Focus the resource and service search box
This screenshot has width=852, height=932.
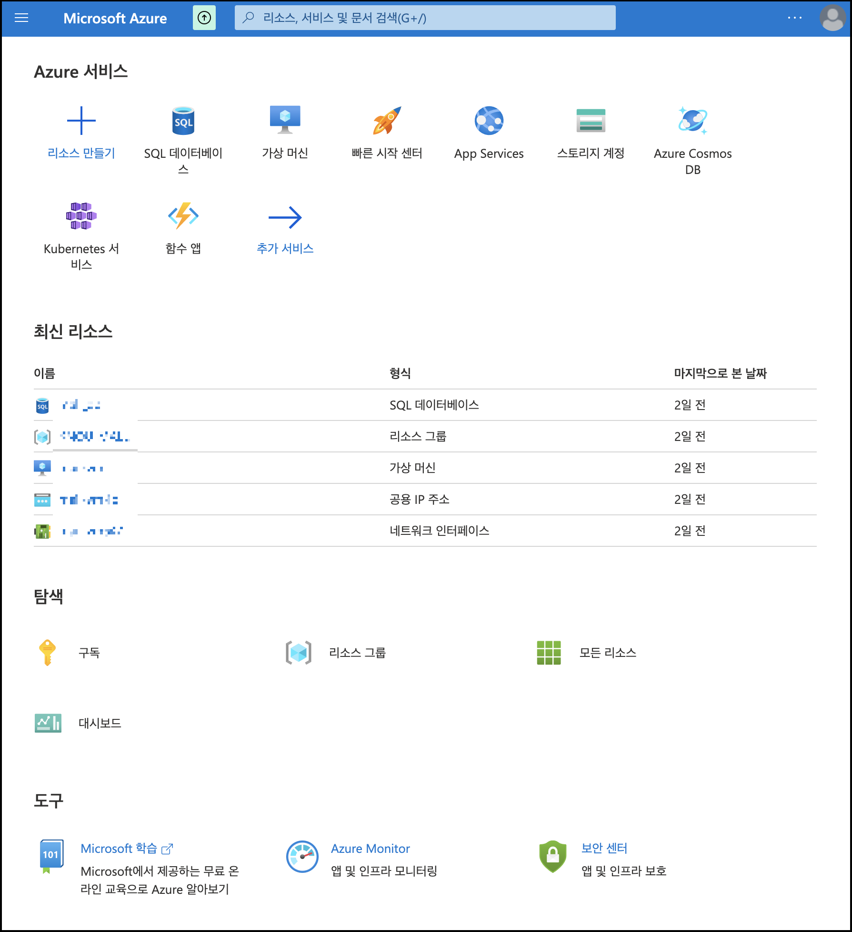coord(425,18)
